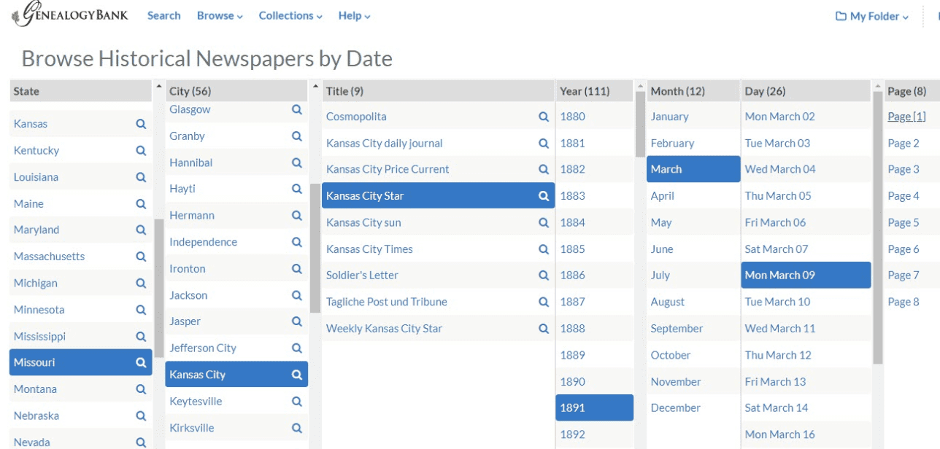Click the search icon next to Hannibal

click(x=297, y=163)
